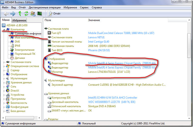
Task: Select Суммарная информация in the tree
Action: pos(28,34)
